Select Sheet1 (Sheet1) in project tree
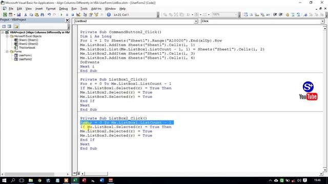 [x=29, y=40]
